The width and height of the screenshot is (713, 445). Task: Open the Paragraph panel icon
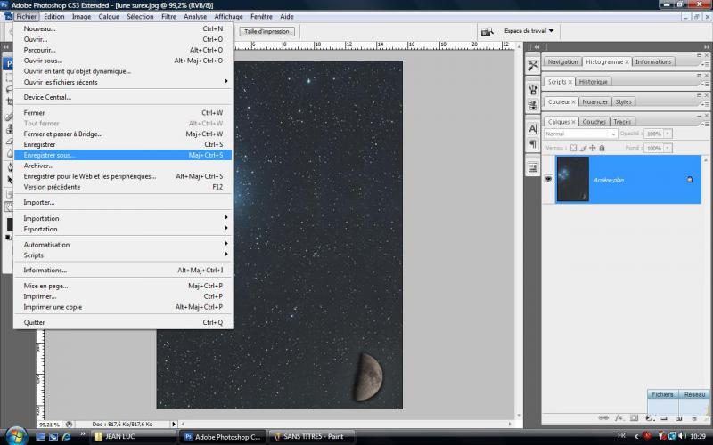[x=532, y=144]
